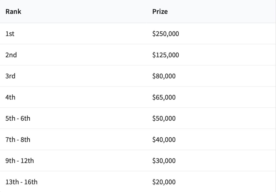Click the Rank column header
The width and height of the screenshot is (276, 192).
pos(13,12)
